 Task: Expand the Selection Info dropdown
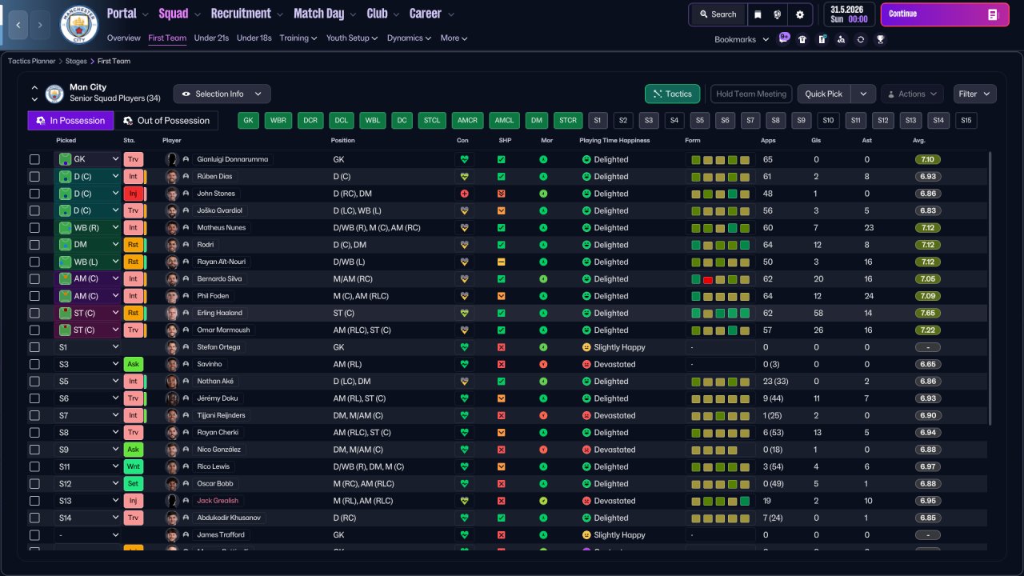coord(222,94)
